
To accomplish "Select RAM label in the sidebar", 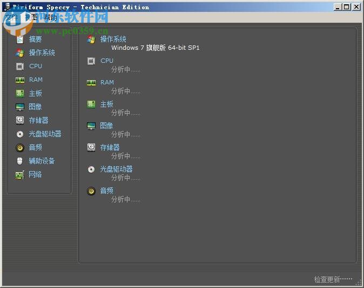I will 36,80.
